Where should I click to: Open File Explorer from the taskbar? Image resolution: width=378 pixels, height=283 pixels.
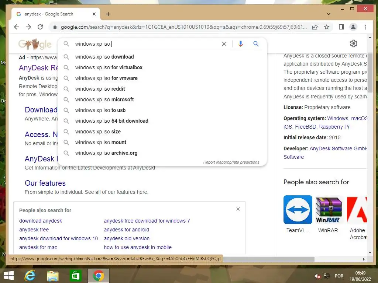[52, 276]
